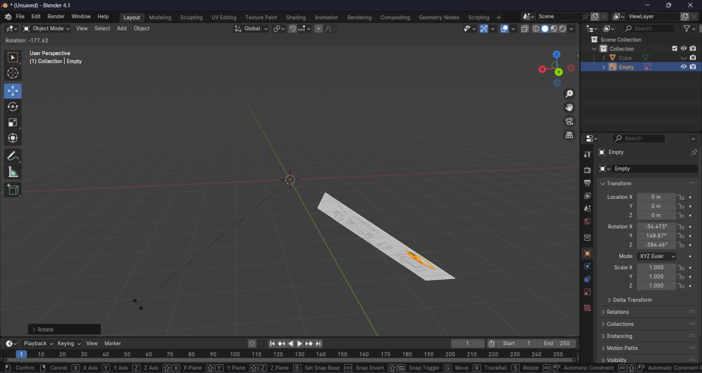
Task: Click the blue Z axis gizmo
Action: pos(557,55)
